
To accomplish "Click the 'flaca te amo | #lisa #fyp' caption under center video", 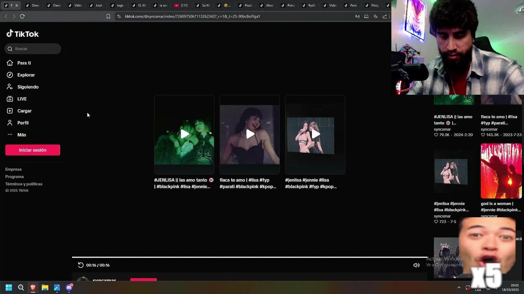I will [248, 183].
